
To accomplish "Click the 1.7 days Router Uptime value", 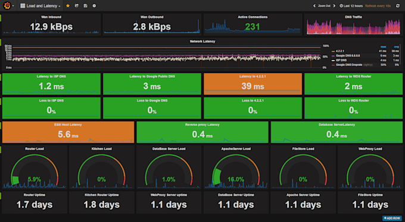I will pos(35,205).
